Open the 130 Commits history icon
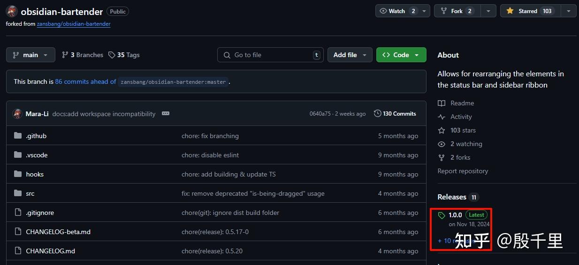The height and width of the screenshot is (265, 579). 378,114
